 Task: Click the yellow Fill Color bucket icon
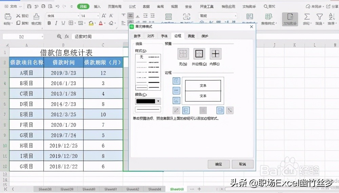(x=91, y=23)
